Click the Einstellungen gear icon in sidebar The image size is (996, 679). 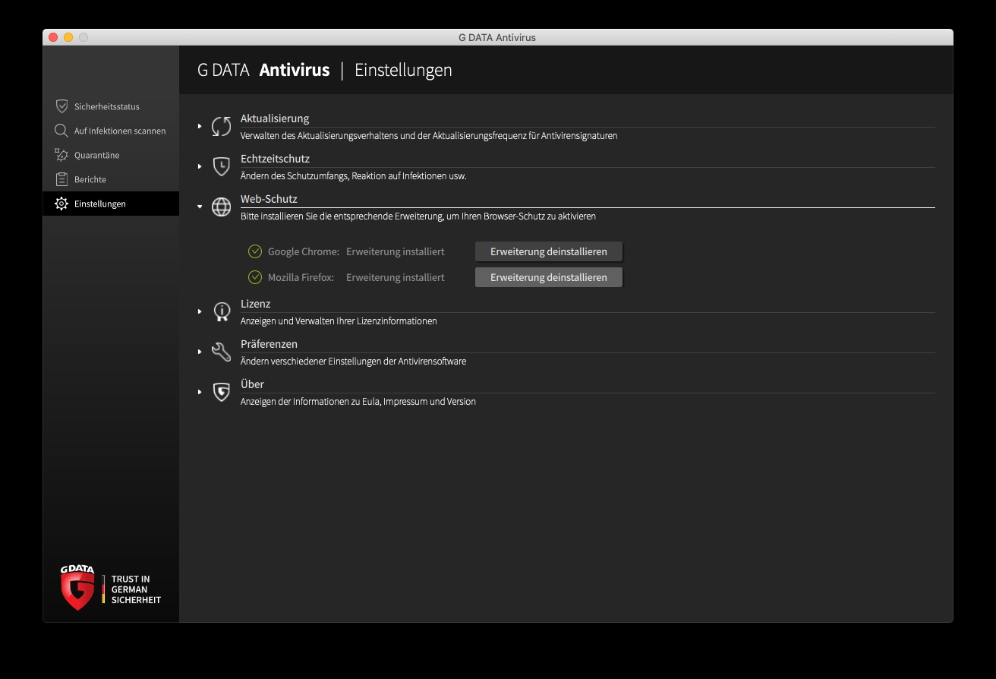pos(62,204)
